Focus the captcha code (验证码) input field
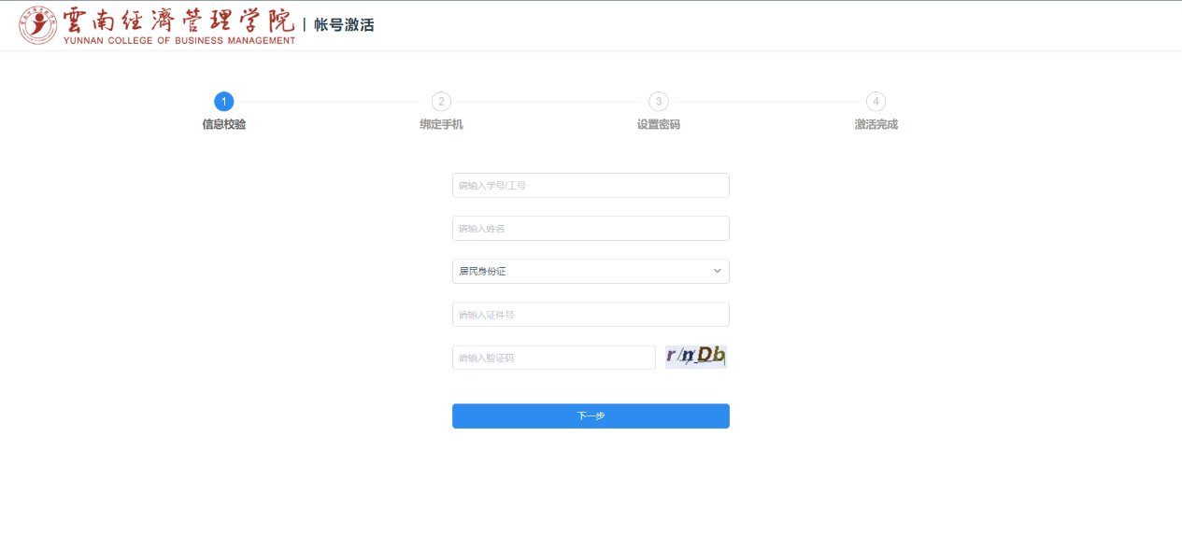Screen dimensions: 1182x549 tap(553, 358)
